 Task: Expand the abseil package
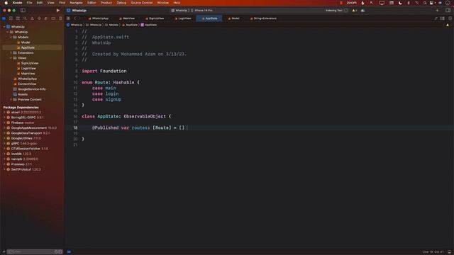pos(4,112)
